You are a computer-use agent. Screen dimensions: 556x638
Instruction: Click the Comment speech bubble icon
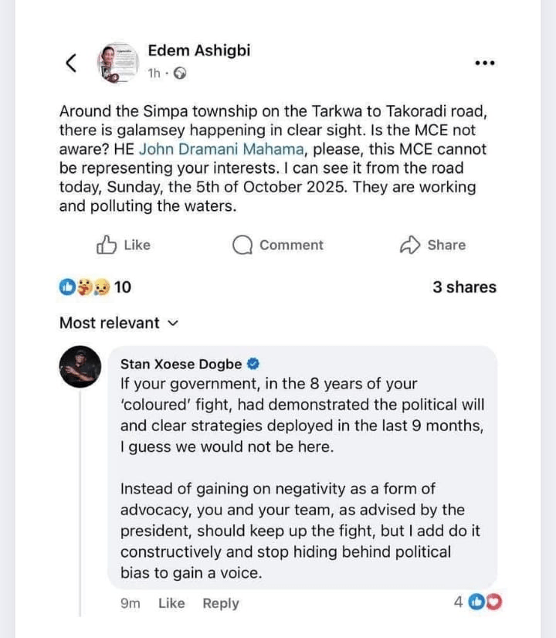click(242, 245)
